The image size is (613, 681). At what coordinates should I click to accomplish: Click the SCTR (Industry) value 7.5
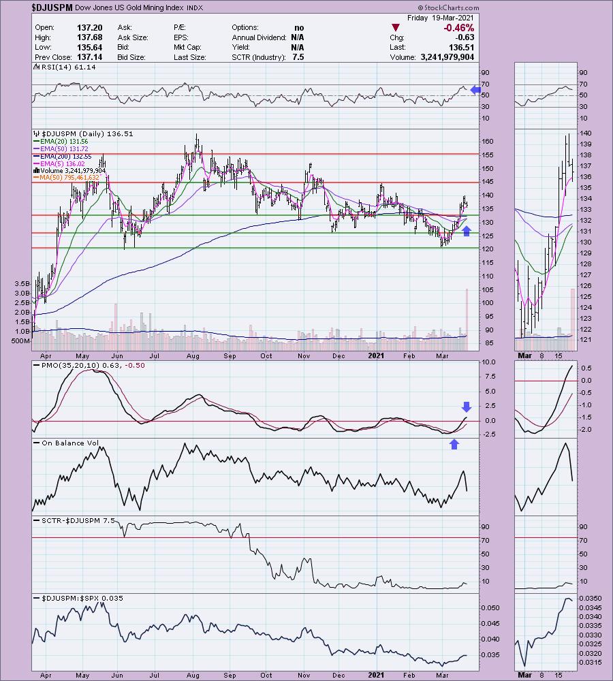pyautogui.click(x=298, y=57)
